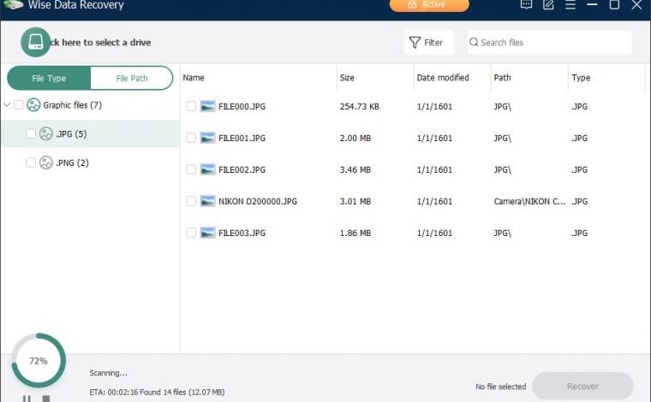Check the FILE001.JPG checkbox
This screenshot has width=651, height=402.
pyautogui.click(x=191, y=138)
